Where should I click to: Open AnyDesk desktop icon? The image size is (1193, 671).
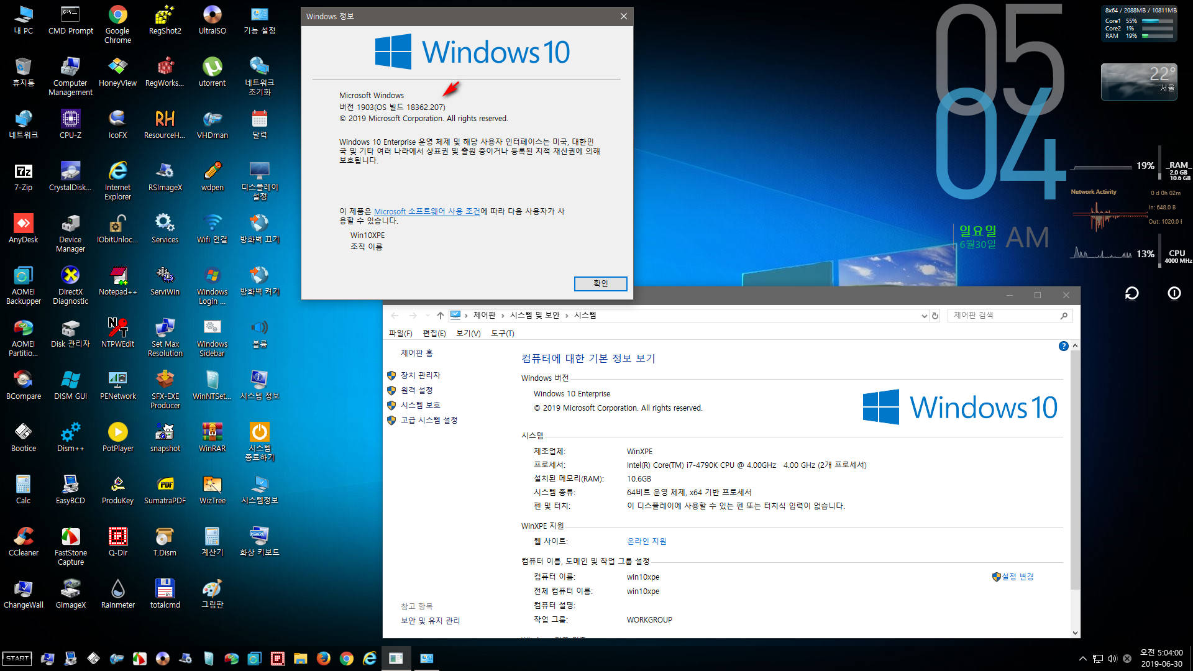23,229
